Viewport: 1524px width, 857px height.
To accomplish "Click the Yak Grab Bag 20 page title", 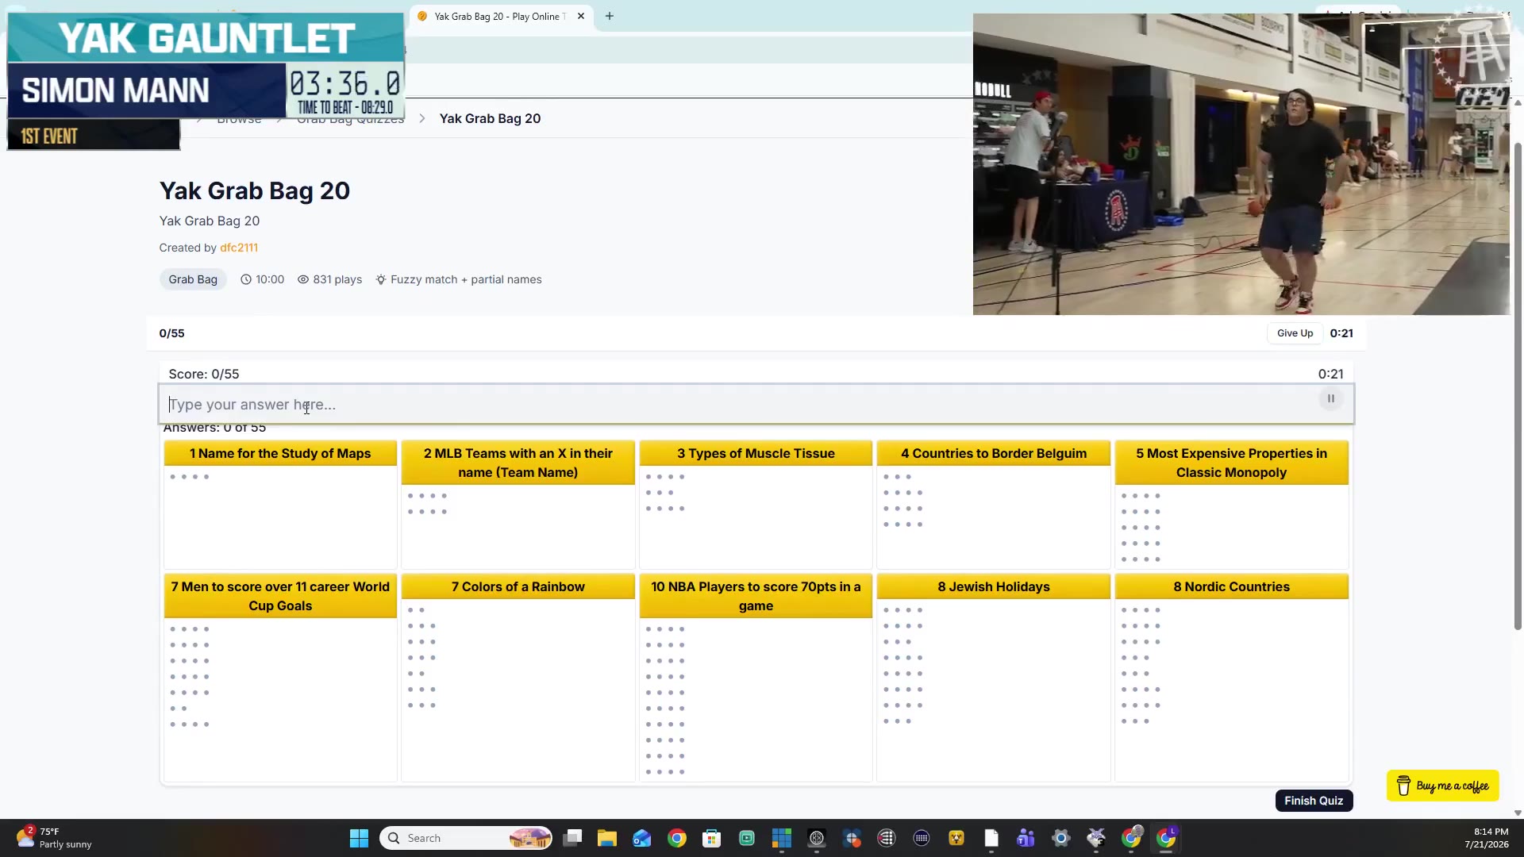I will pos(255,190).
